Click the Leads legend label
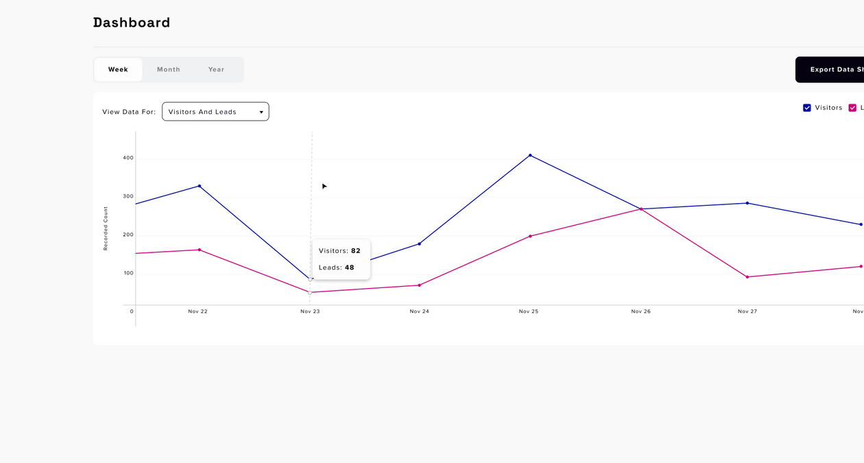This screenshot has width=864, height=463. 861,108
